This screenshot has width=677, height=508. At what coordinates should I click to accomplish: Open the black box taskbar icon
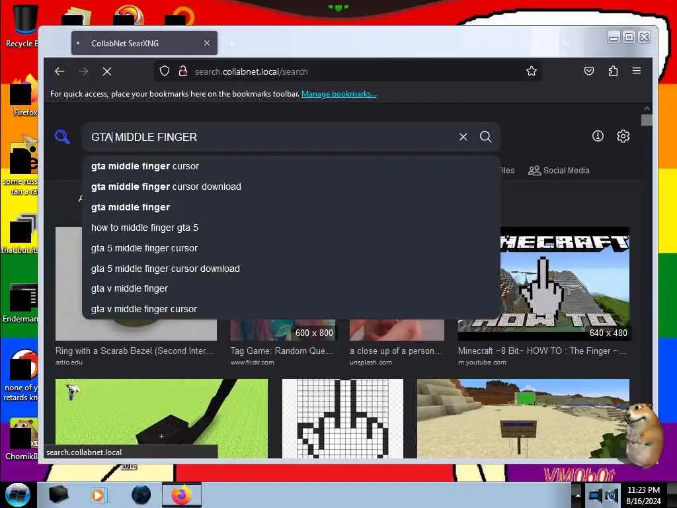coord(58,495)
